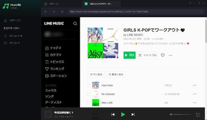The width and height of the screenshot is (207, 120).
Task: Skip to next track in player
Action: 133,114
